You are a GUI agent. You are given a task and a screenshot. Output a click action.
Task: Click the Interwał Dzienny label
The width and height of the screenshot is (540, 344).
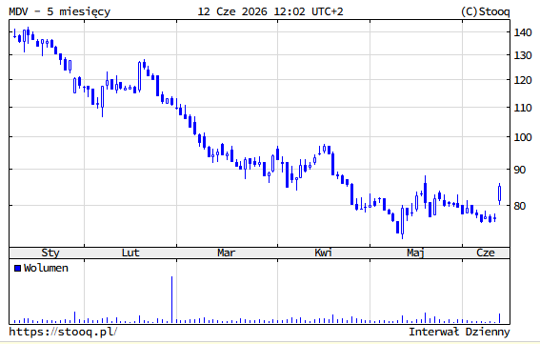tap(459, 332)
